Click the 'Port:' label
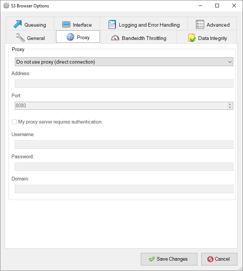Image resolution: width=243 pixels, height=271 pixels. pyautogui.click(x=17, y=96)
